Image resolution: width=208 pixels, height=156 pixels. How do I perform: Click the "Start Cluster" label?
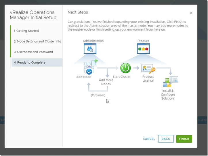tap(122, 77)
